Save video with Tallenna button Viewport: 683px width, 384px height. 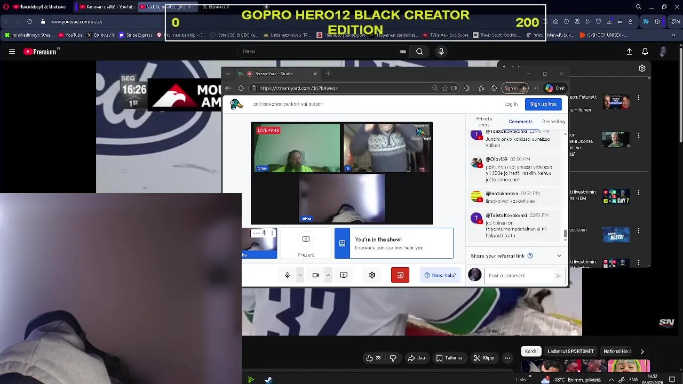(x=449, y=358)
